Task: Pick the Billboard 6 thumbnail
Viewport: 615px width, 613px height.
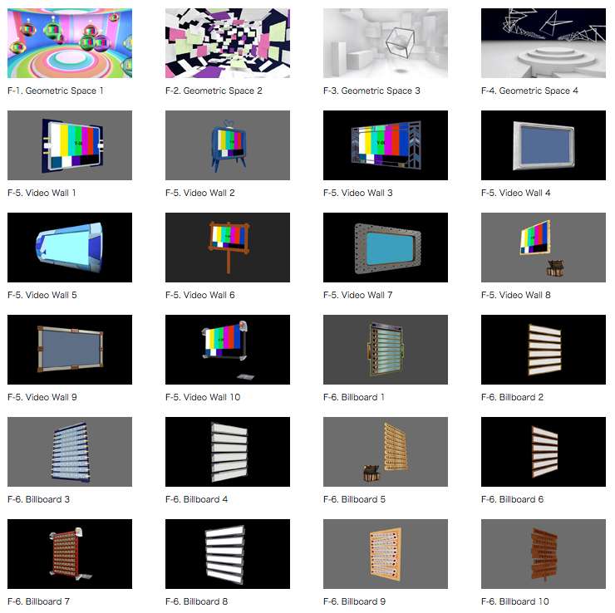Action: click(x=544, y=452)
